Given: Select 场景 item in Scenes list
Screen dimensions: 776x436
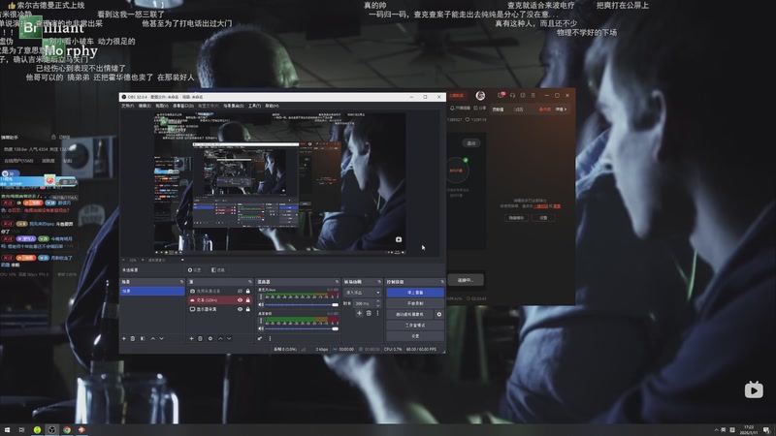Looking at the screenshot, I should coord(152,292).
